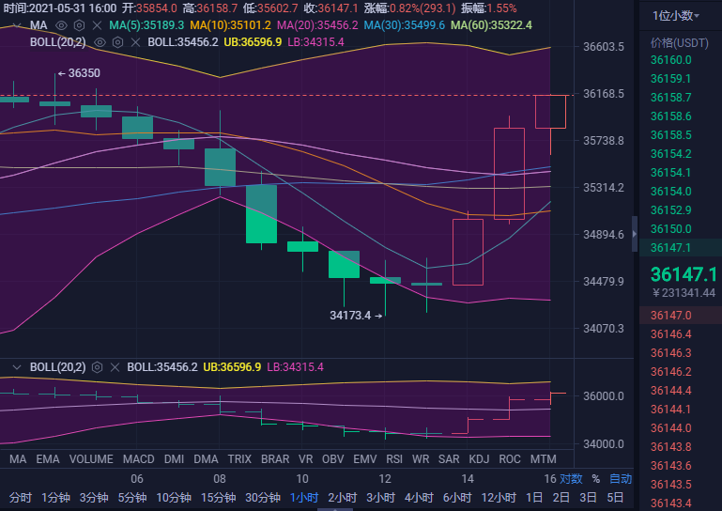Collapse the lower BOLL panel chevron
The width and height of the screenshot is (722, 511).
(16, 367)
